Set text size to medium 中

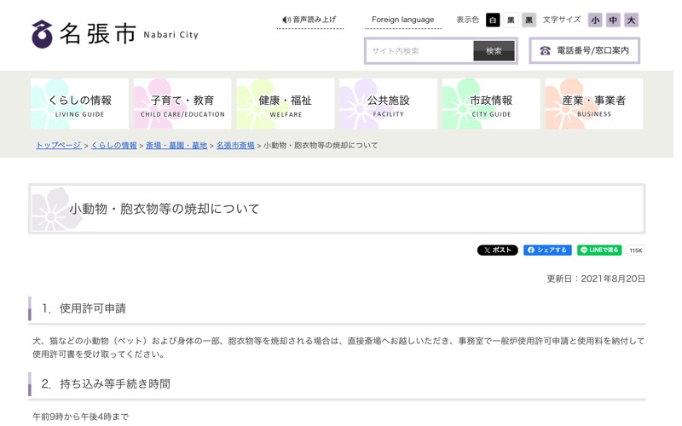tap(613, 20)
